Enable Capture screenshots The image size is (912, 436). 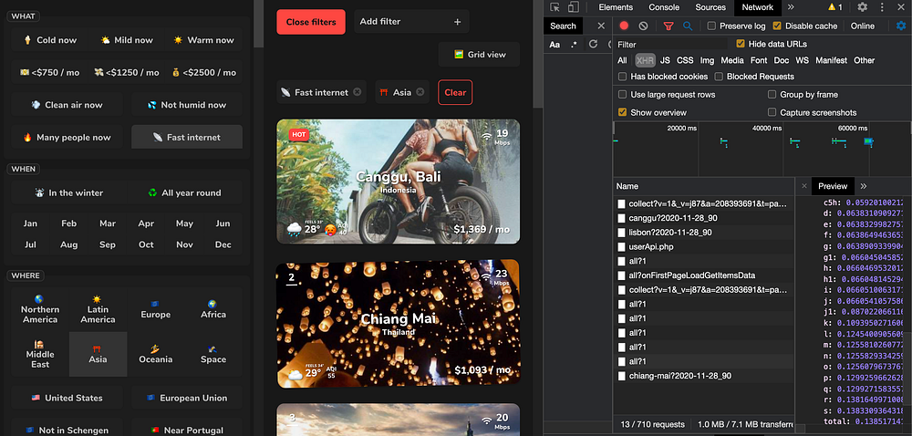tap(772, 112)
